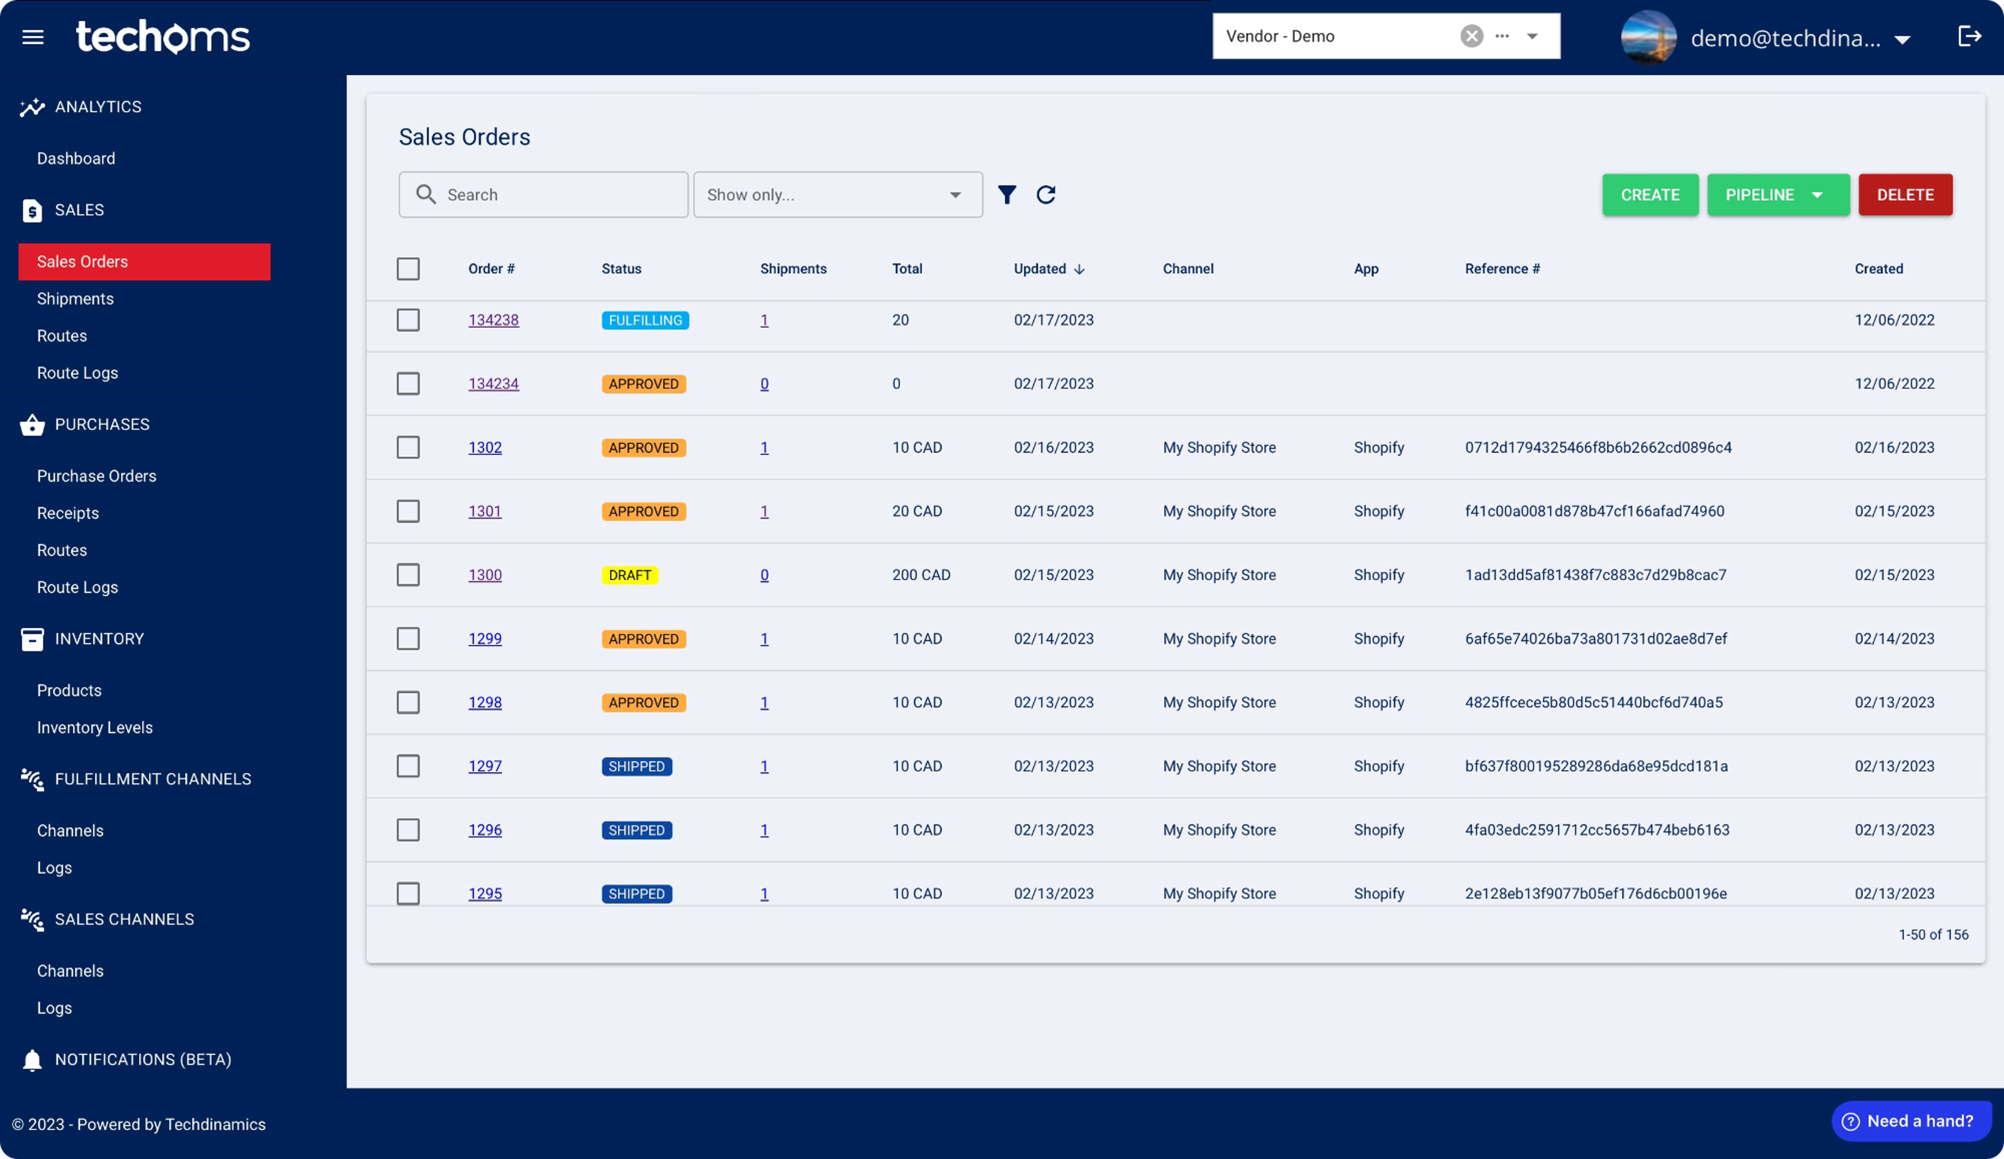Click the Notifications bell icon
Viewport: 2004px width, 1159px height.
(31, 1060)
